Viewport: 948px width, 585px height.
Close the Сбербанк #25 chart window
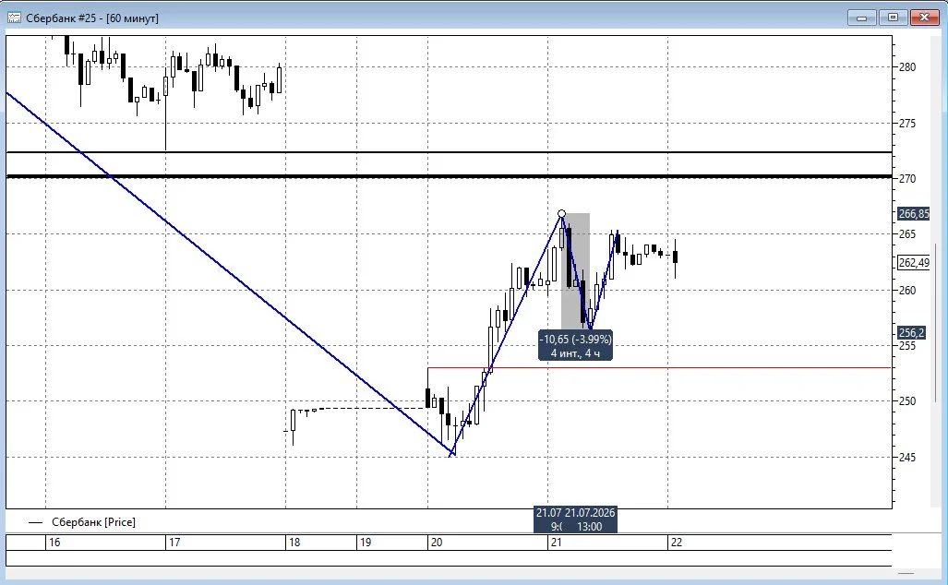click(924, 18)
